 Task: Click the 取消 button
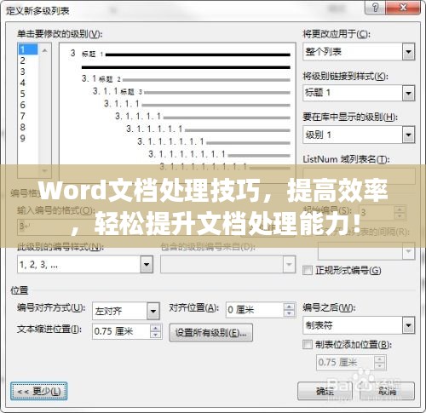[388, 391]
